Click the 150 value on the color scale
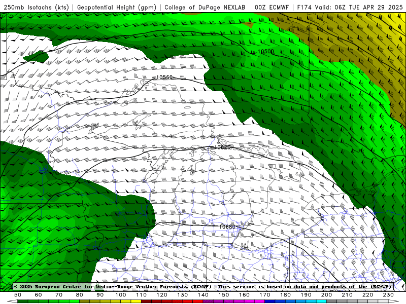The width and height of the screenshot is (406, 304). (224, 295)
